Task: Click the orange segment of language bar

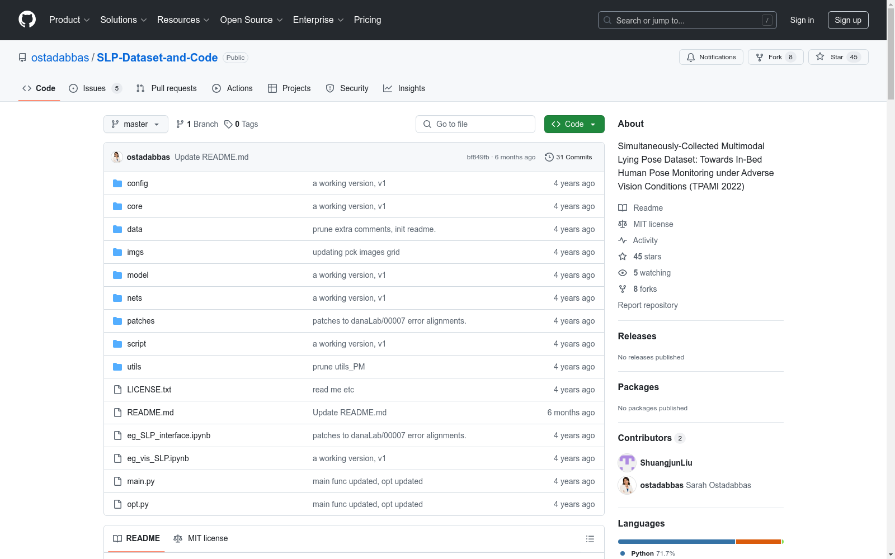Action: click(759, 542)
